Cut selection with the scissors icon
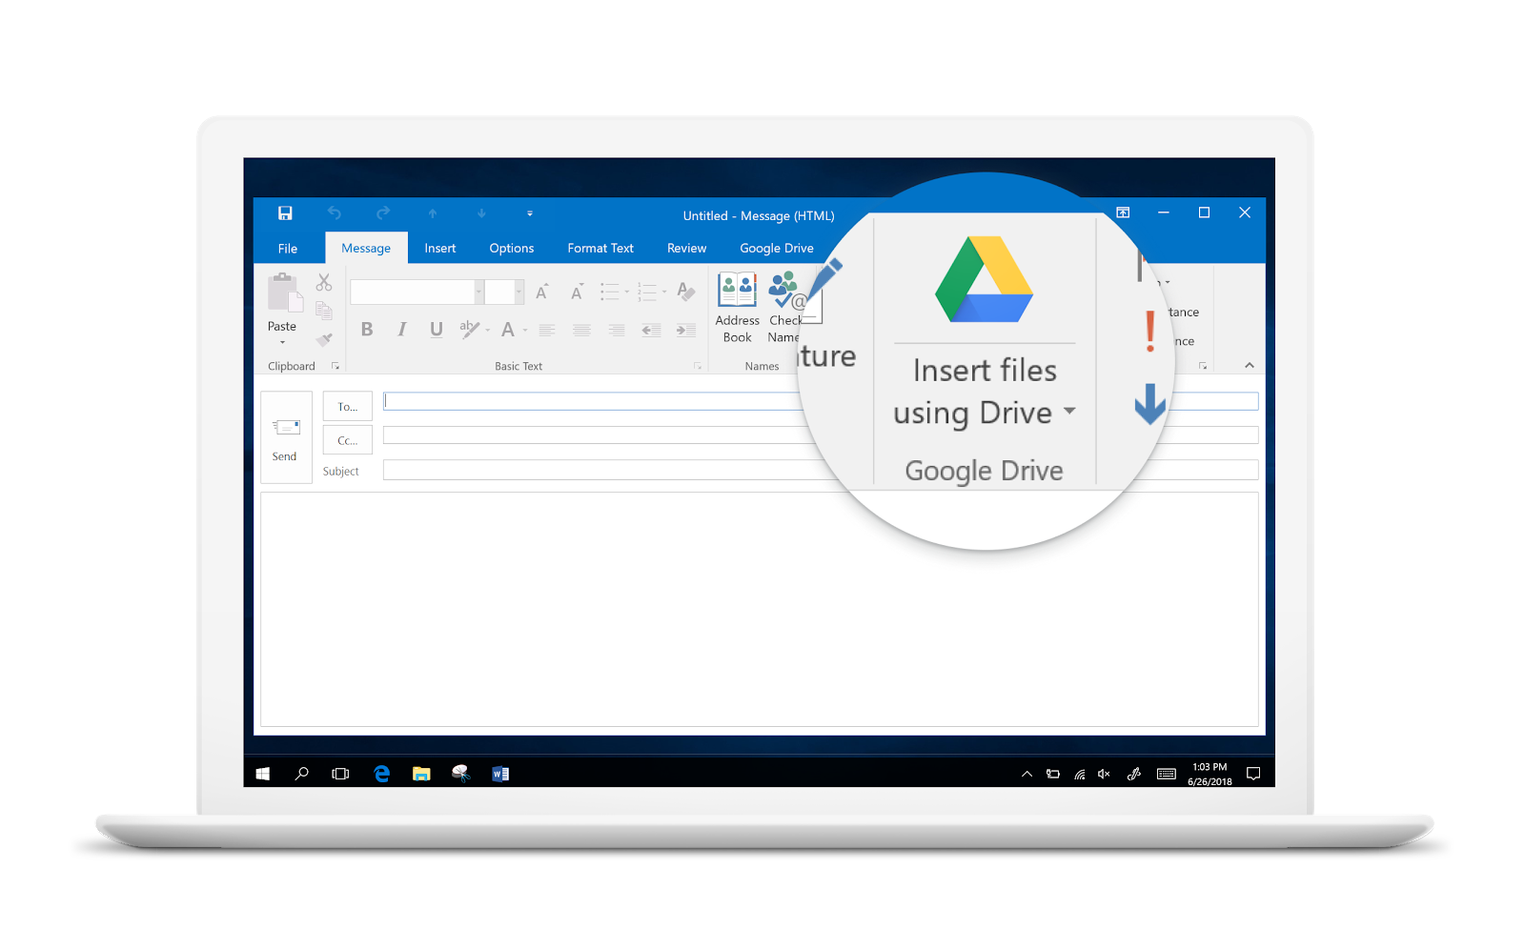Screen dimensions: 1525x929 (324, 282)
